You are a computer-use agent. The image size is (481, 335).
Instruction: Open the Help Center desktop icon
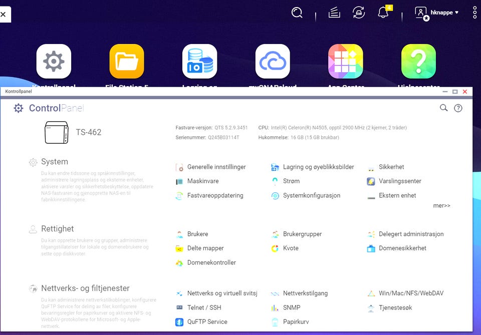pos(419,61)
